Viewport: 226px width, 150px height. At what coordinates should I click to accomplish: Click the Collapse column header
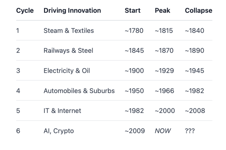tap(198, 10)
